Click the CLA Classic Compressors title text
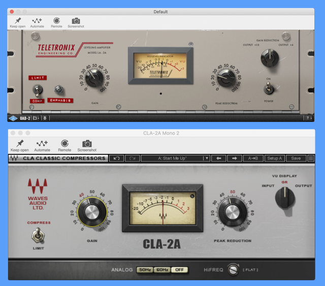 [64, 158]
